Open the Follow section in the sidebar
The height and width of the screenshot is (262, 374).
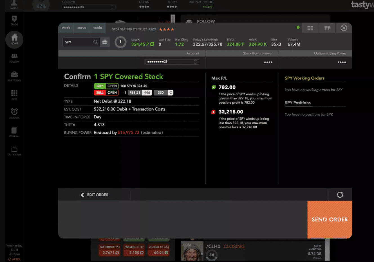point(14,58)
